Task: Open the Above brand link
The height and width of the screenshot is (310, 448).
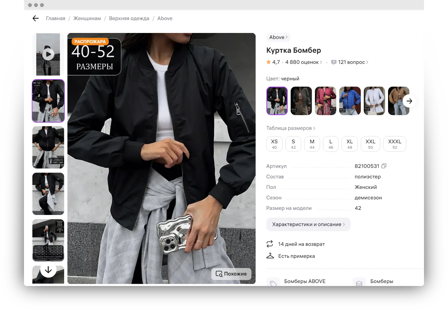Action: pos(278,37)
